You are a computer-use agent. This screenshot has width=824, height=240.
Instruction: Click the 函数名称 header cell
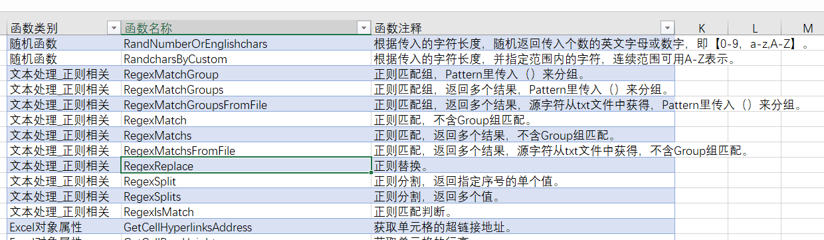point(246,28)
